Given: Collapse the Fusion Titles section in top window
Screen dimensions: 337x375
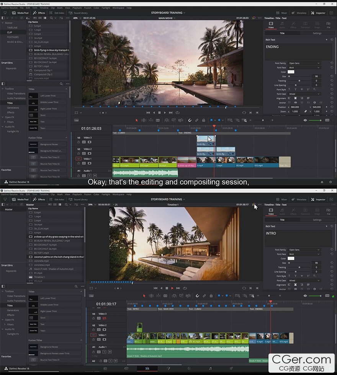Looking at the screenshot, I should 66,138.
